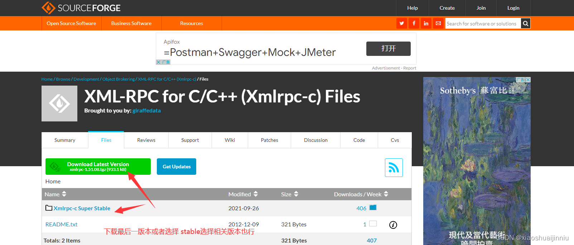The width and height of the screenshot is (574, 245).
Task: Sort files by Downloads / Week column
Action: point(361,194)
